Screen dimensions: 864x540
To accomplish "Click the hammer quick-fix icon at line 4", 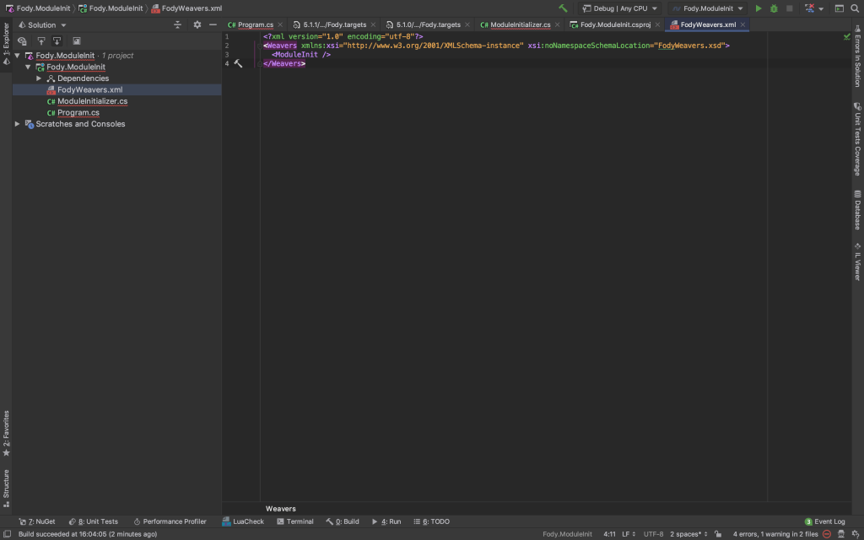I will point(238,64).
